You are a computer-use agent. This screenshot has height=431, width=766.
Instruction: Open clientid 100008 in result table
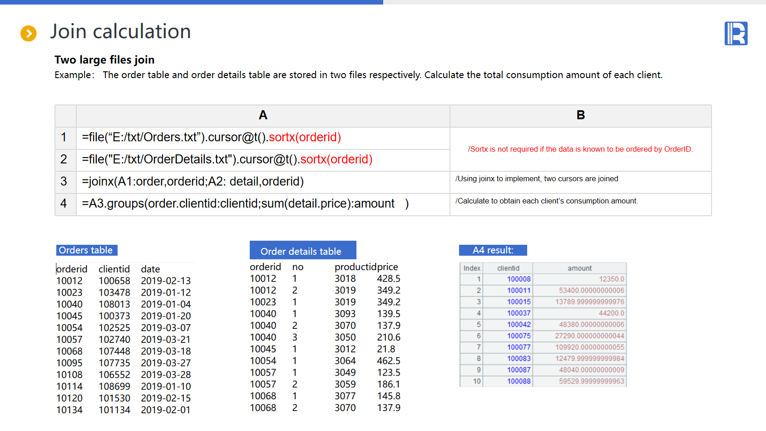(519, 279)
